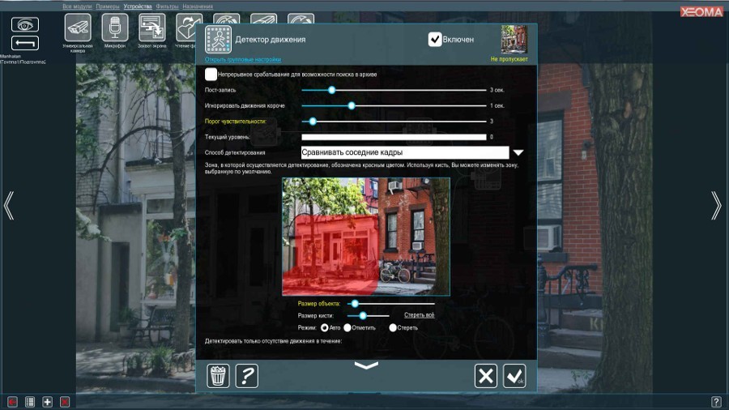Select the Отметить mode radio button
This screenshot has height=410, width=729.
tap(347, 328)
